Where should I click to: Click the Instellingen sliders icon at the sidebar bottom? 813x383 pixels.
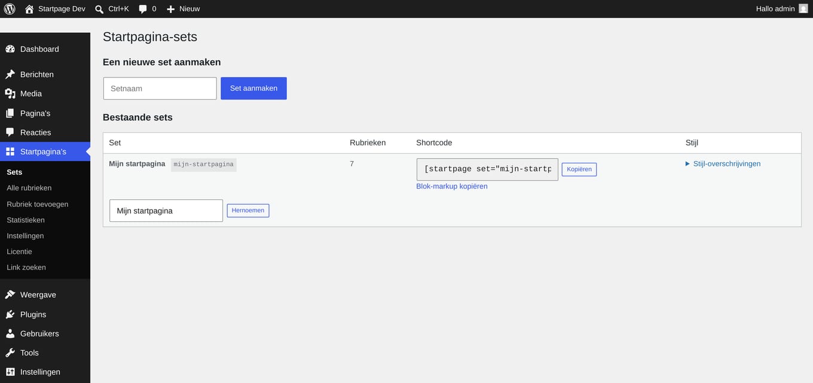[x=10, y=372]
